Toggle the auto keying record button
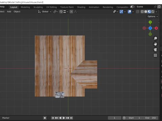This screenshot has width=162, height=121. point(45,118)
